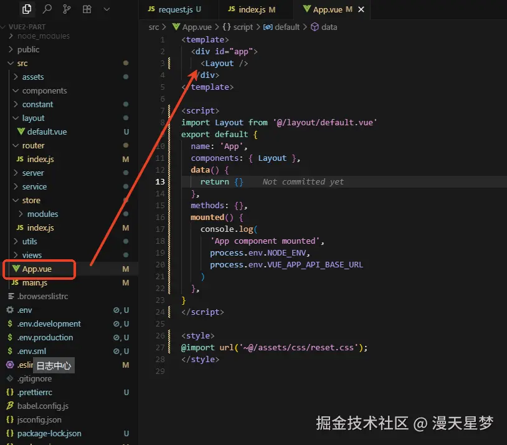Viewport: 507px width, 445px height.
Task: Click the '<Layout />' tag in template
Action: point(224,64)
